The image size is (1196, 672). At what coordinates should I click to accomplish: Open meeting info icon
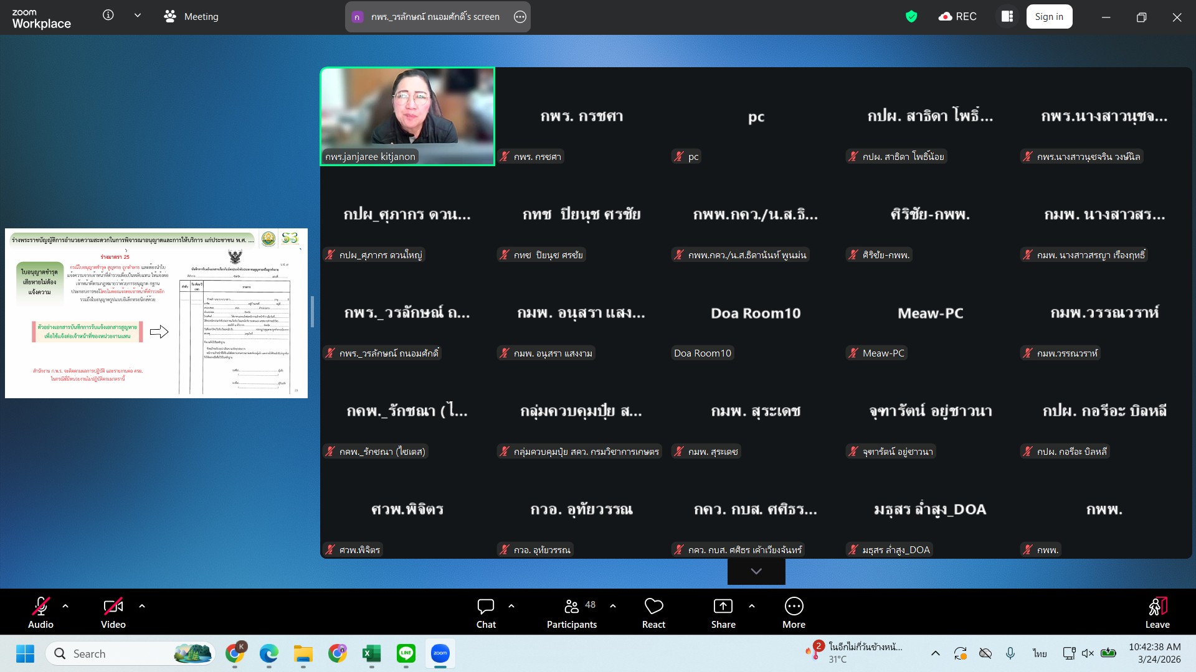point(108,16)
